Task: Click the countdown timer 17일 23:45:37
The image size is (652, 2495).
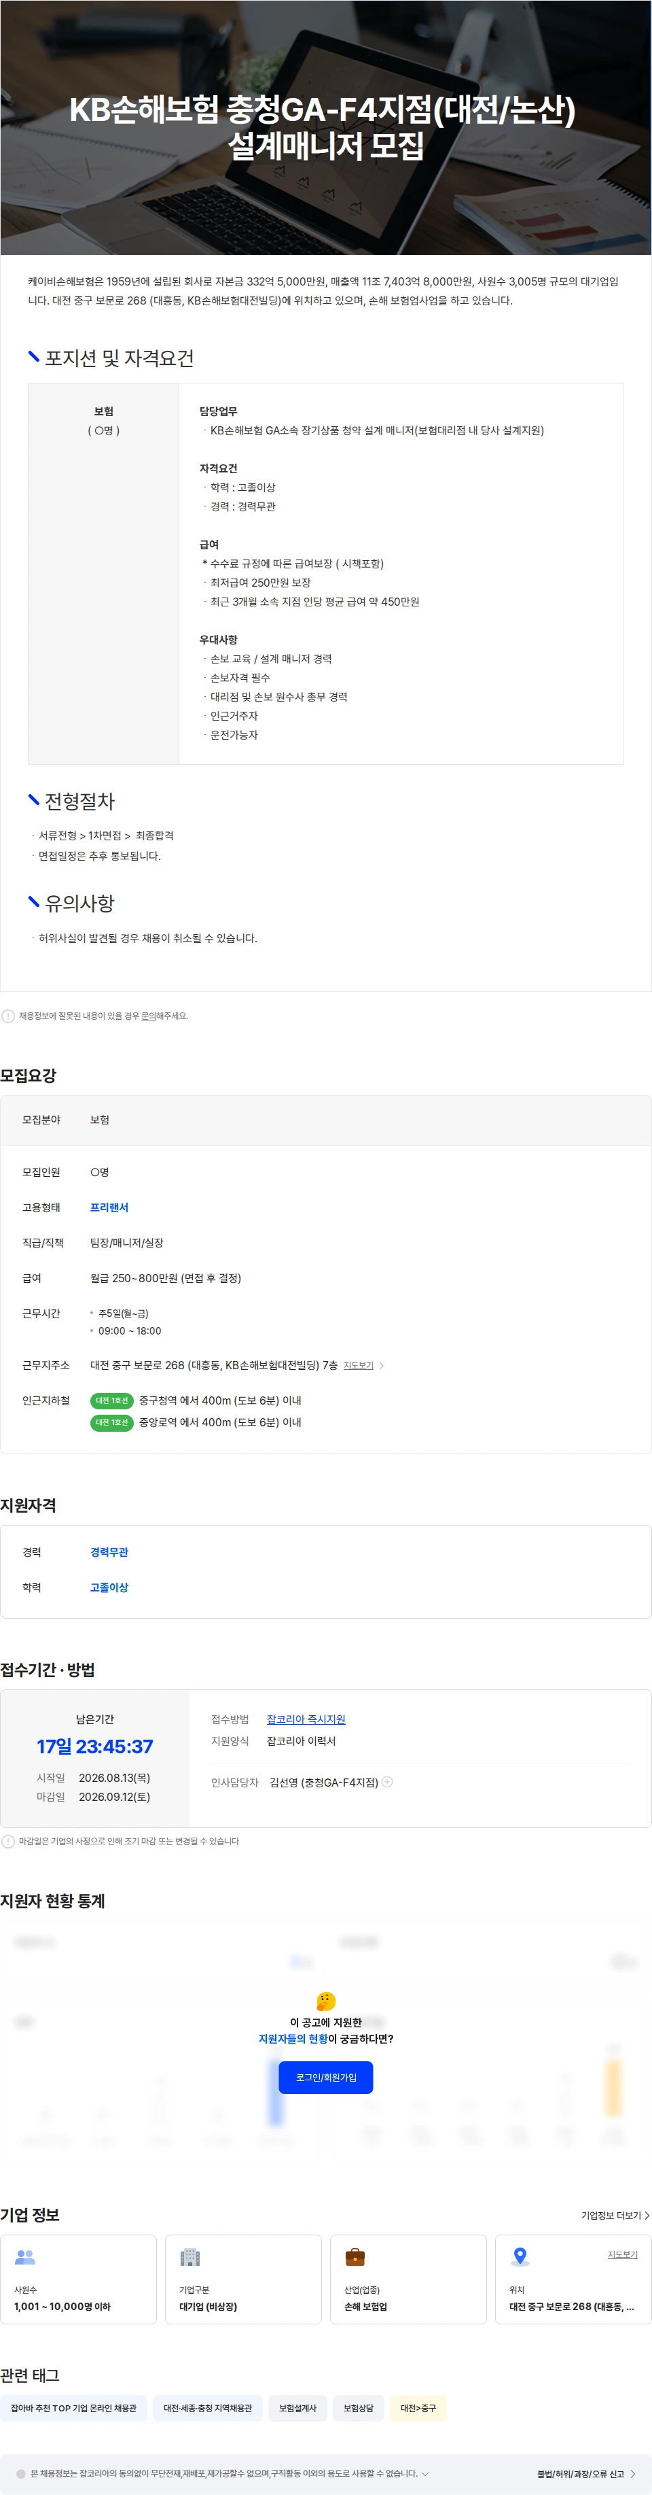Action: tap(95, 1746)
